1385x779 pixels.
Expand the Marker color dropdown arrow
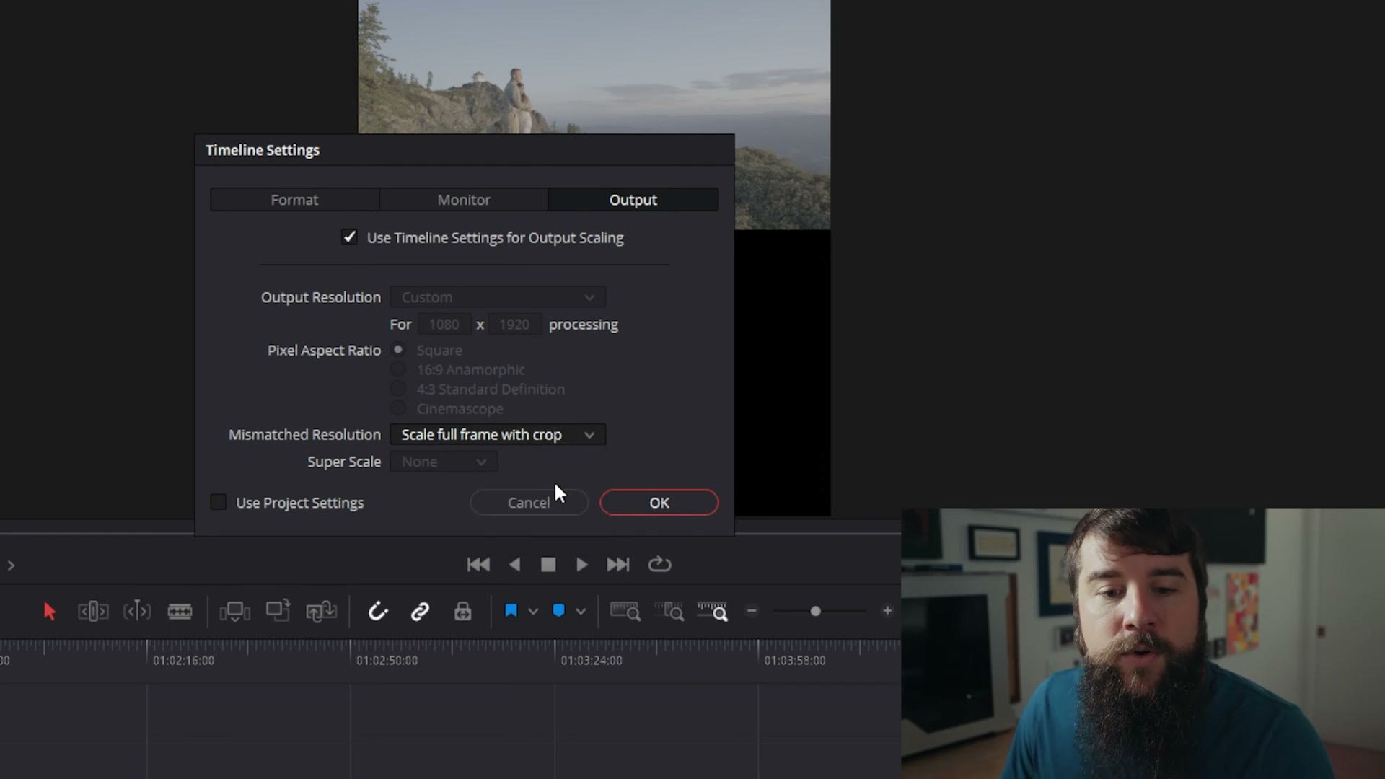[x=581, y=612]
